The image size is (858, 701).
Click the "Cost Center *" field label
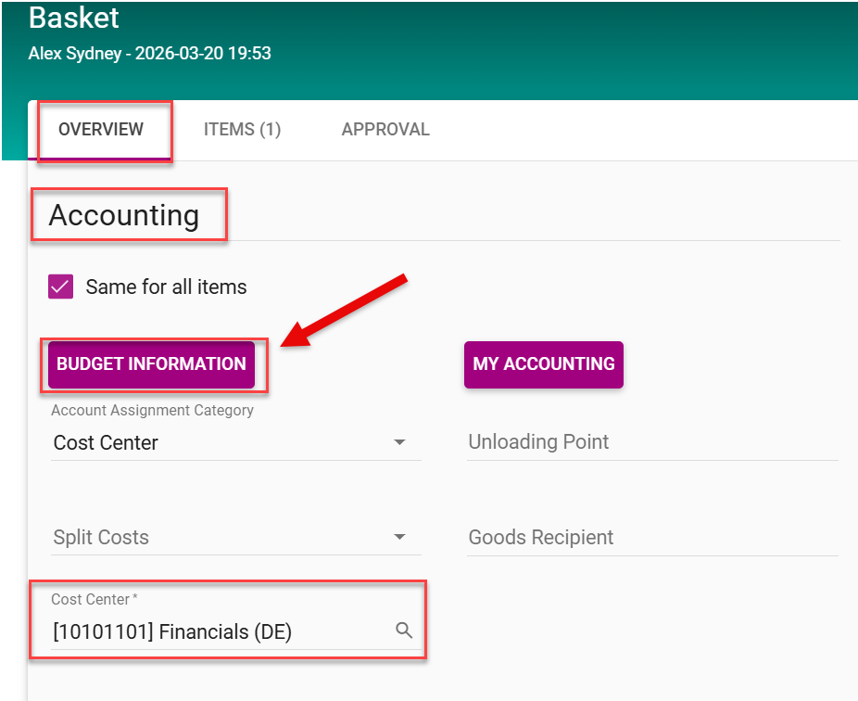pyautogui.click(x=94, y=600)
